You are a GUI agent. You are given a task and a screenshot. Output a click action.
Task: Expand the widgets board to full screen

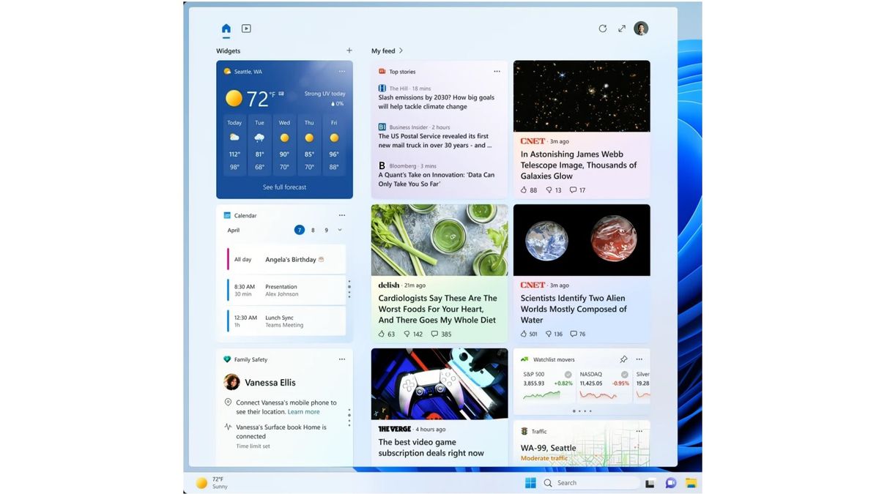click(x=622, y=28)
